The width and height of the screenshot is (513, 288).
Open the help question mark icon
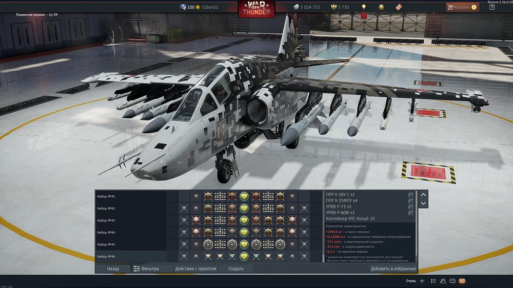[x=492, y=7]
